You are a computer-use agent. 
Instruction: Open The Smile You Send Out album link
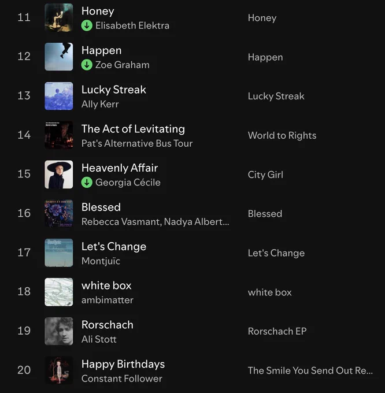coord(310,370)
